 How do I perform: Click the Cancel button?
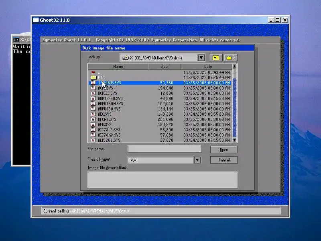click(224, 160)
